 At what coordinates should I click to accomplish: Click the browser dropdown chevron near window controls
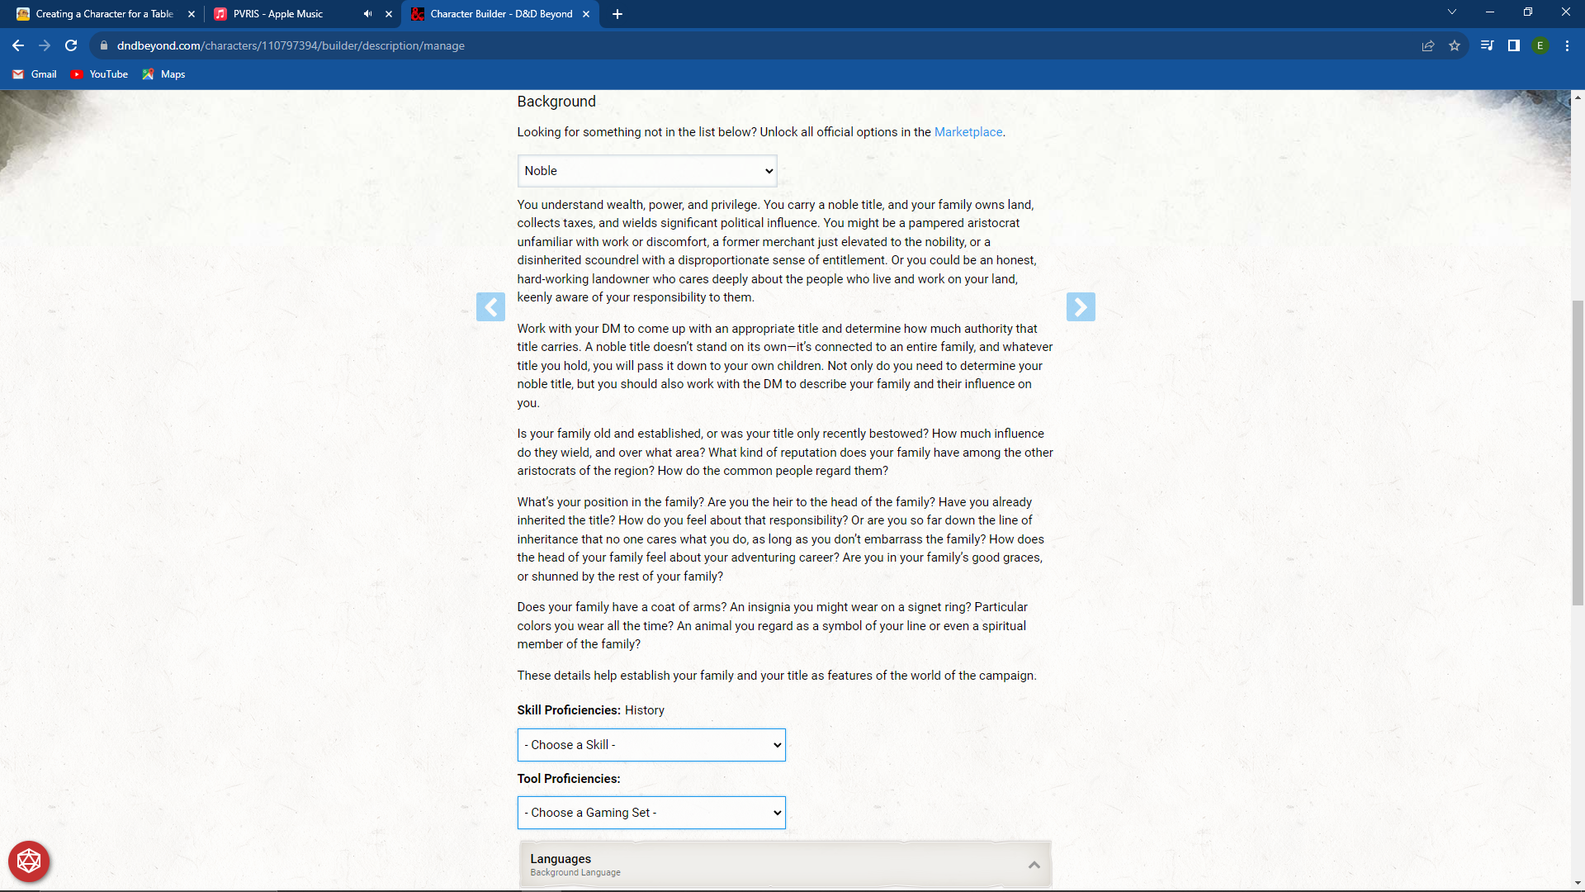click(x=1451, y=12)
